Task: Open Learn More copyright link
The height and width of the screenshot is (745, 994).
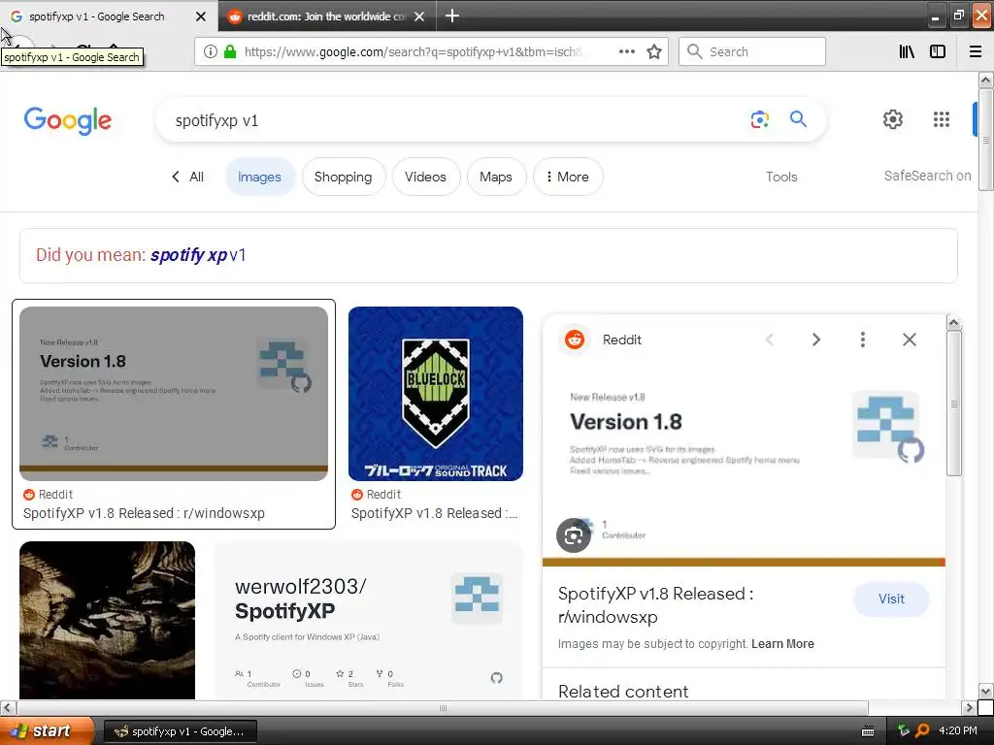Action: click(782, 644)
